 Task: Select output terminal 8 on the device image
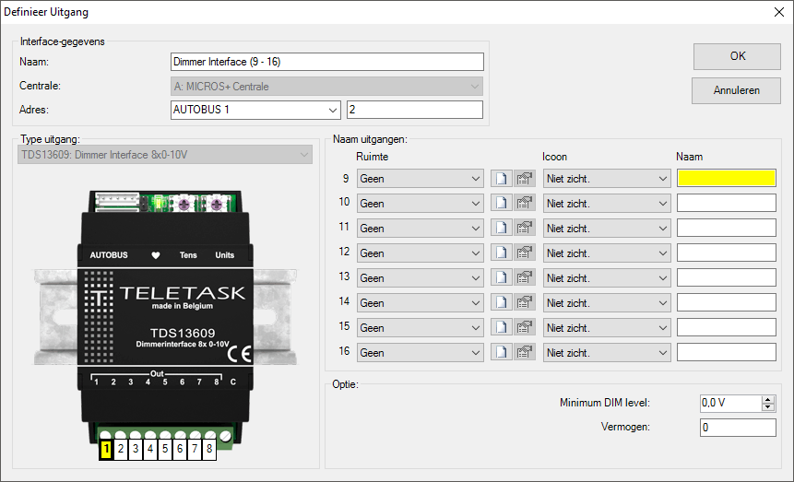(x=209, y=449)
